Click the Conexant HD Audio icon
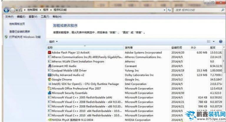Image resolution: width=226 pixels, height=122 pixels. point(49,66)
